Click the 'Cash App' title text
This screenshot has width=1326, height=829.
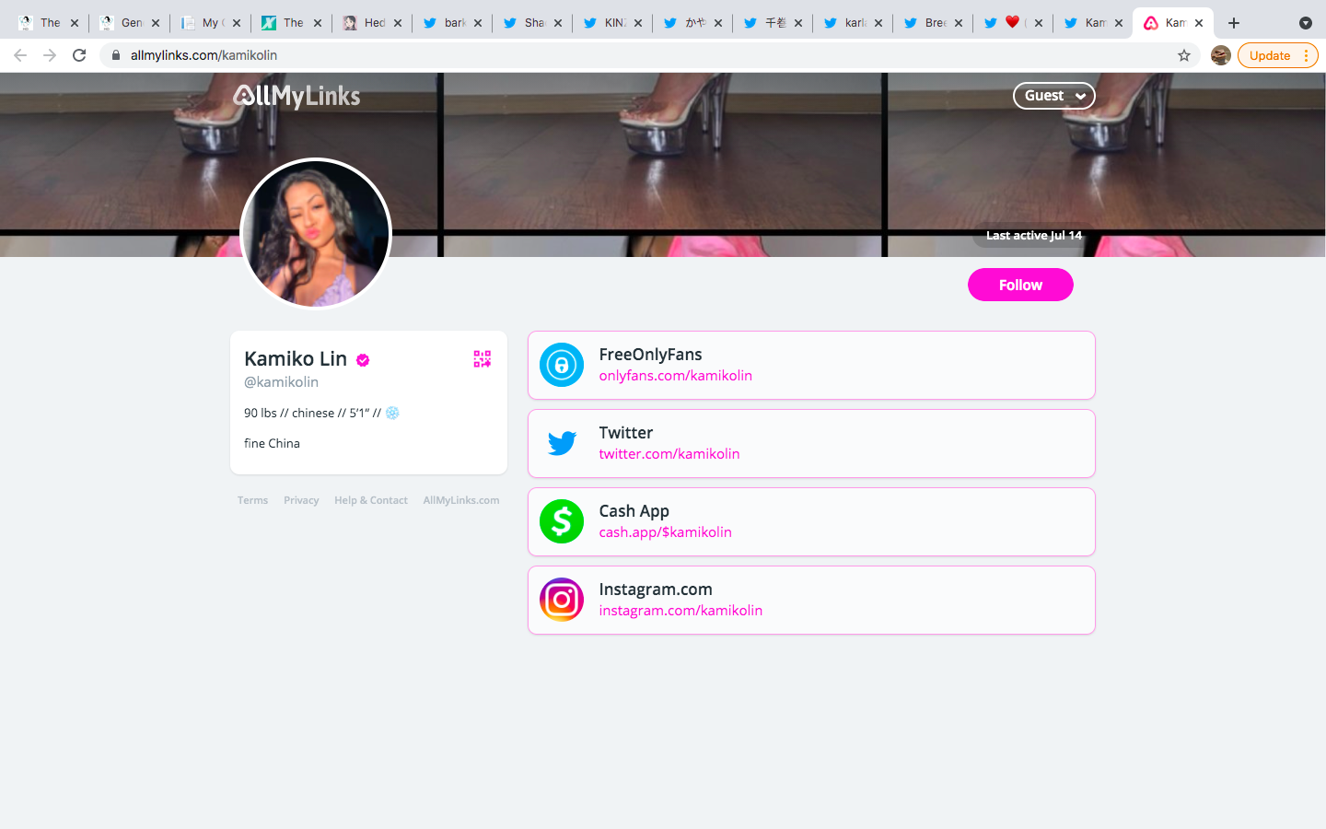click(x=634, y=511)
